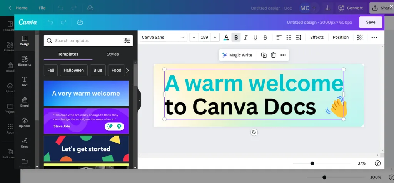Open the File menu
This screenshot has width=394, height=183.
click(42, 8)
